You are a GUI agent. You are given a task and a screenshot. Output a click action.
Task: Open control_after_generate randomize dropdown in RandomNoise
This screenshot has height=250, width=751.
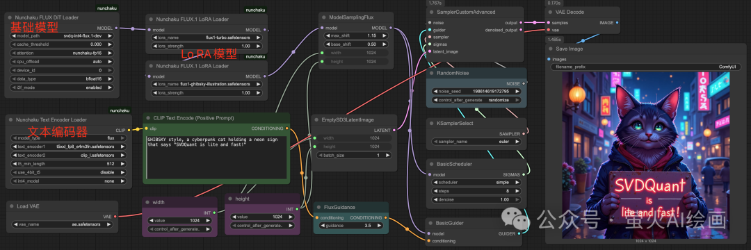476,100
